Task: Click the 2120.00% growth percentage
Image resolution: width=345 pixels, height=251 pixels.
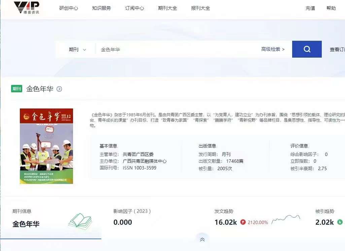Action: [x=258, y=222]
